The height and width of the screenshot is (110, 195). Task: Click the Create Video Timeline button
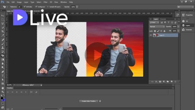(x=89, y=101)
